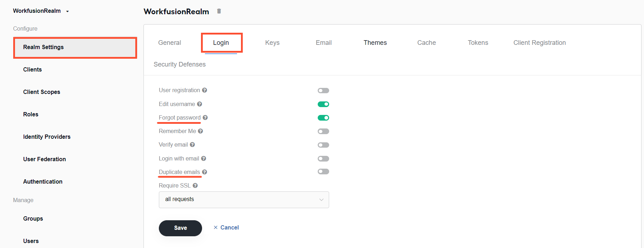The height and width of the screenshot is (248, 644).
Task: Click the Remember Me label
Action: coord(177,131)
